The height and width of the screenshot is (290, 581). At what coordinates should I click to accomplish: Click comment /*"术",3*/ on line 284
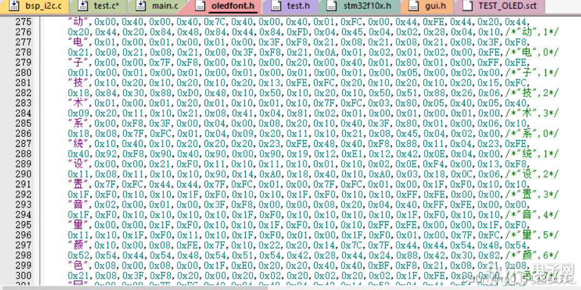(x=531, y=113)
